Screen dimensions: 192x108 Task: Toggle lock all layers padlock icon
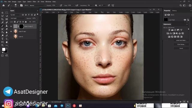(x=26, y=22)
